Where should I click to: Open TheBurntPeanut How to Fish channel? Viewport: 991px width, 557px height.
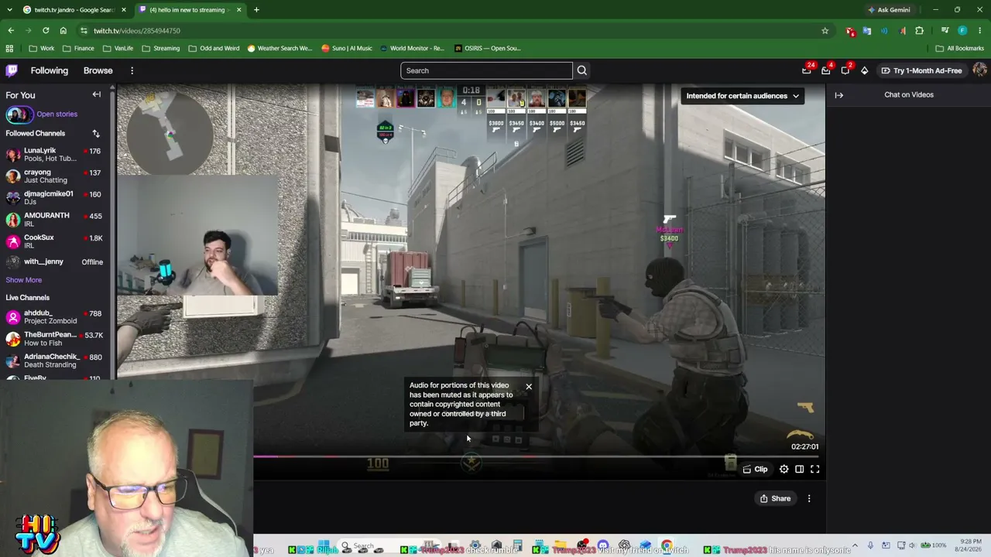(x=54, y=339)
